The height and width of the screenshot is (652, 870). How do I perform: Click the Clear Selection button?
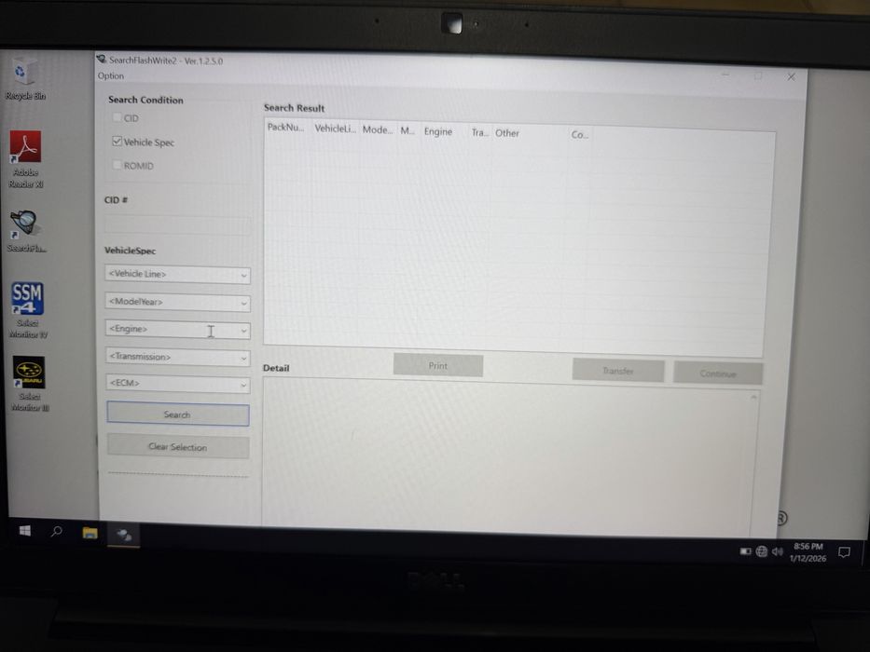[x=177, y=447]
